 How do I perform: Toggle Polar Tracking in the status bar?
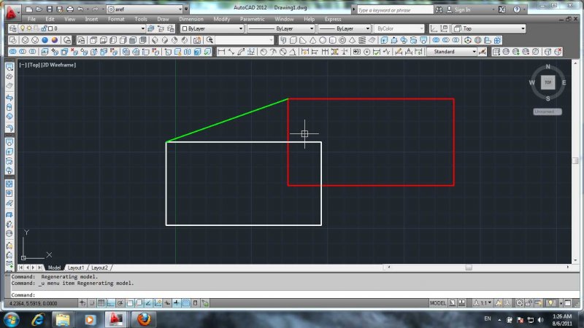point(120,303)
